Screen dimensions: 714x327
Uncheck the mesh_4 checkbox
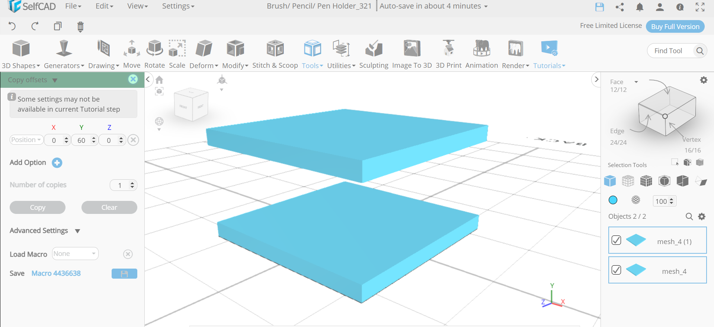pos(616,270)
